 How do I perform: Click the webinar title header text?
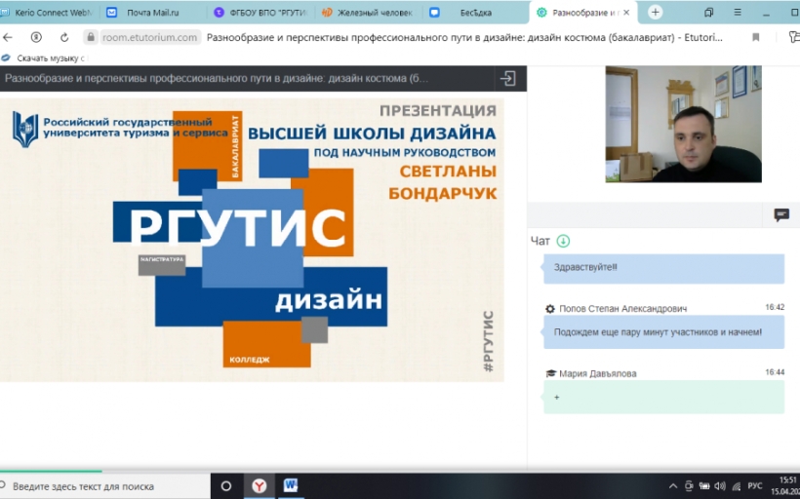(217, 79)
